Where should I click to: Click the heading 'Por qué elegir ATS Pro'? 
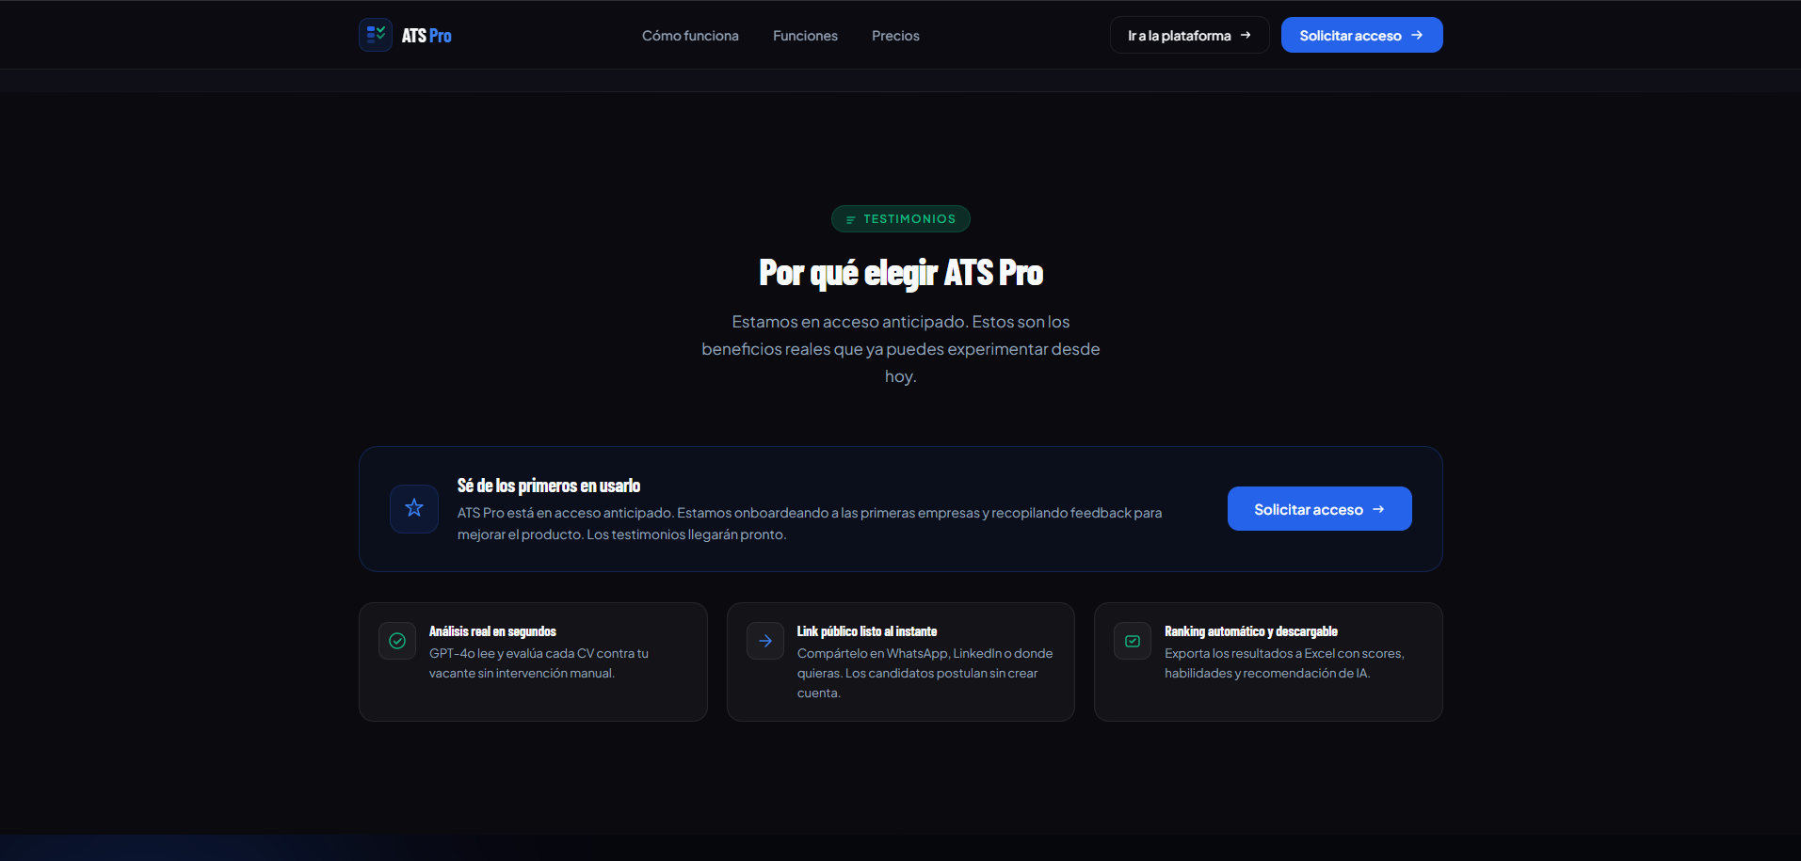901,273
